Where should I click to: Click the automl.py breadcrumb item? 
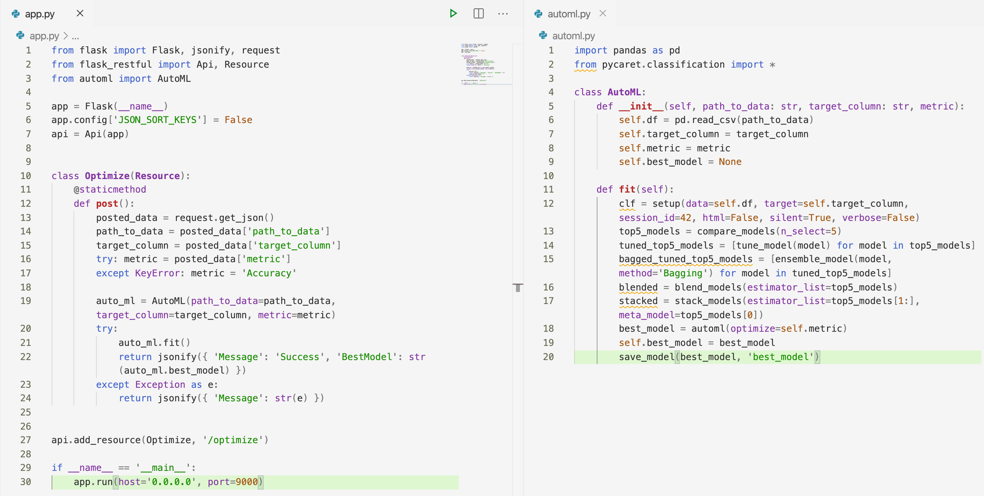pyautogui.click(x=574, y=36)
